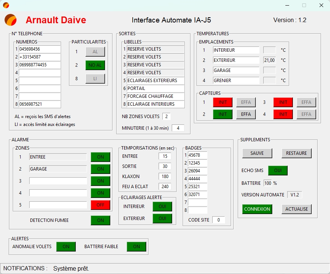Toggle ANOMALIE VOLETS alert ON
Screen dimensions: 330x274
(x=66, y=247)
